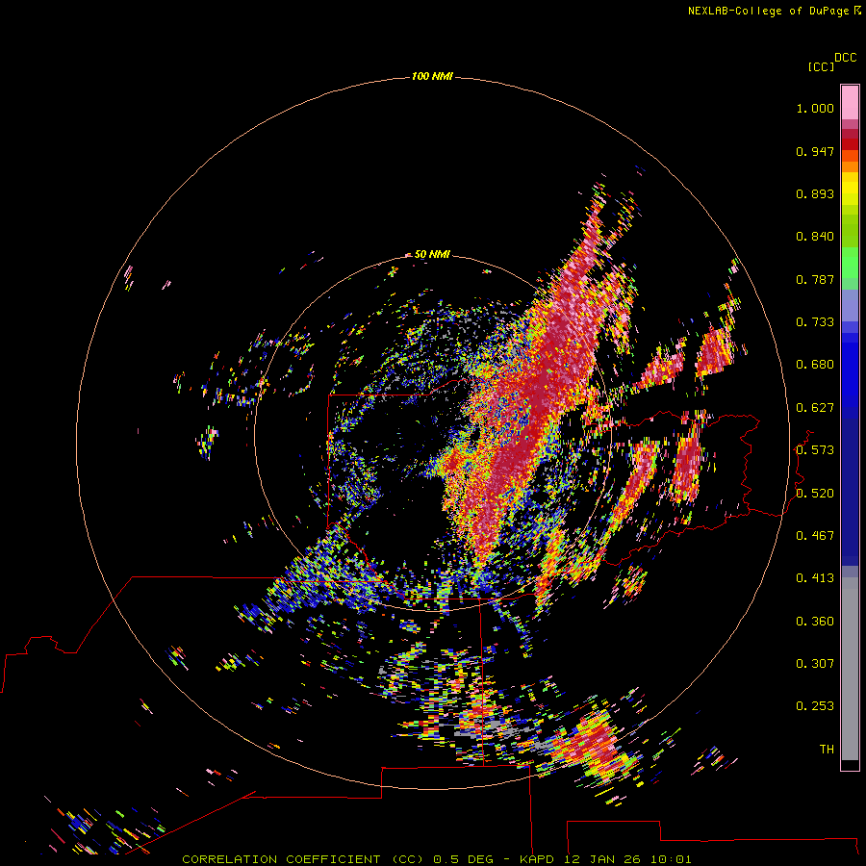Click the 0.307 legend value
The height and width of the screenshot is (866, 866).
(815, 664)
